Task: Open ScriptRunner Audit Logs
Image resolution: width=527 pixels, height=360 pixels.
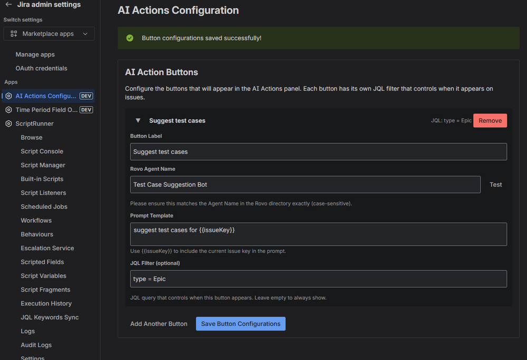Action: tap(36, 345)
